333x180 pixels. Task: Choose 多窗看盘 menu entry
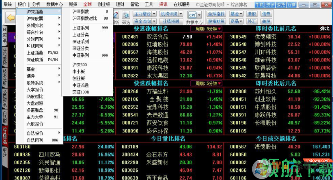(39, 110)
